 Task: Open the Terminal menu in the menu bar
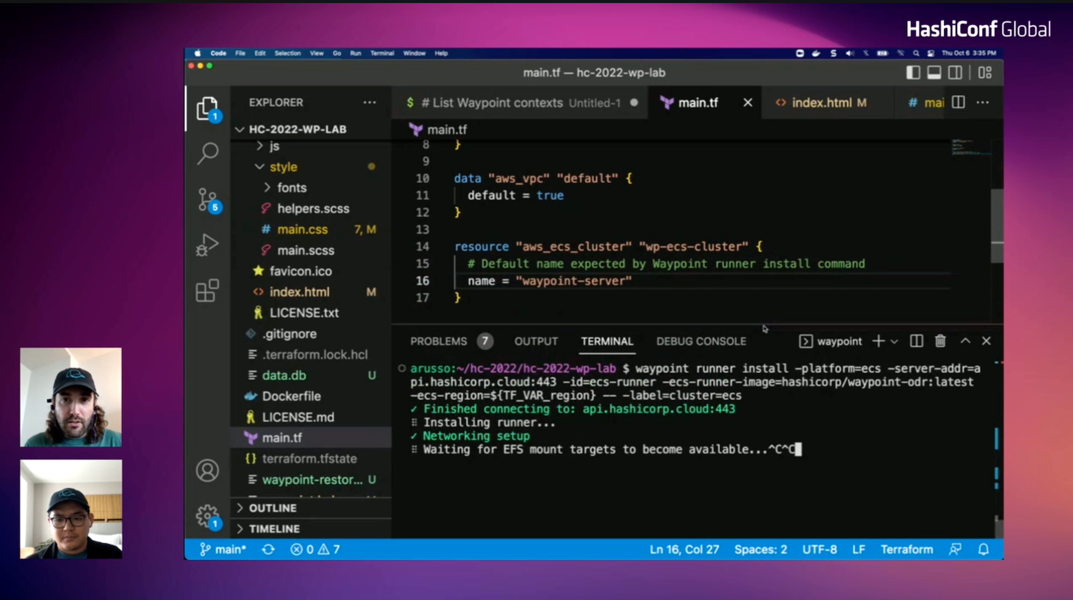tap(382, 53)
